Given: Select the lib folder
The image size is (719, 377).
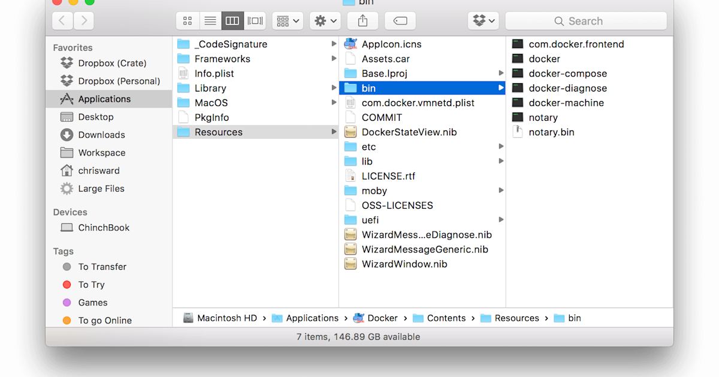Looking at the screenshot, I should pos(422,162).
